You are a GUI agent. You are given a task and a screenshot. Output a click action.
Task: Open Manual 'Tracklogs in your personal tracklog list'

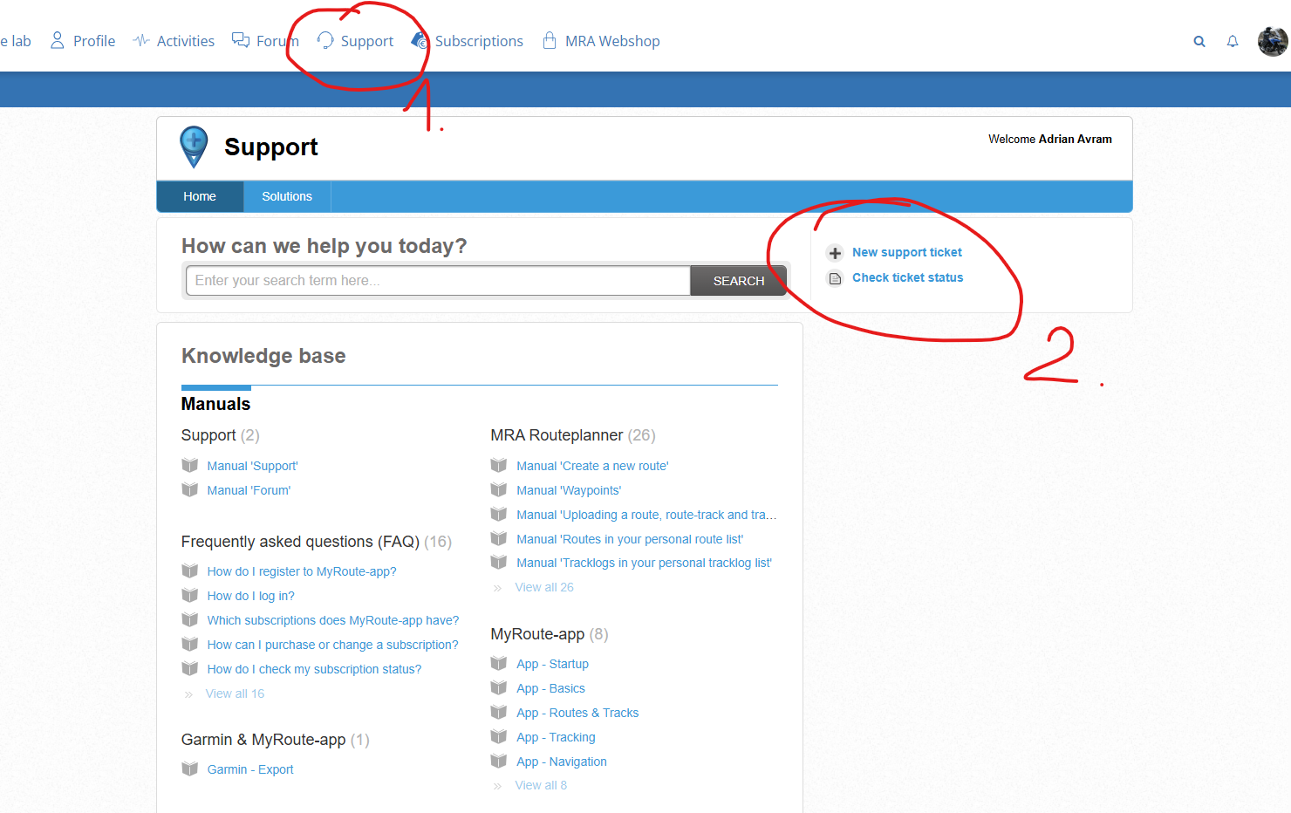(x=644, y=563)
